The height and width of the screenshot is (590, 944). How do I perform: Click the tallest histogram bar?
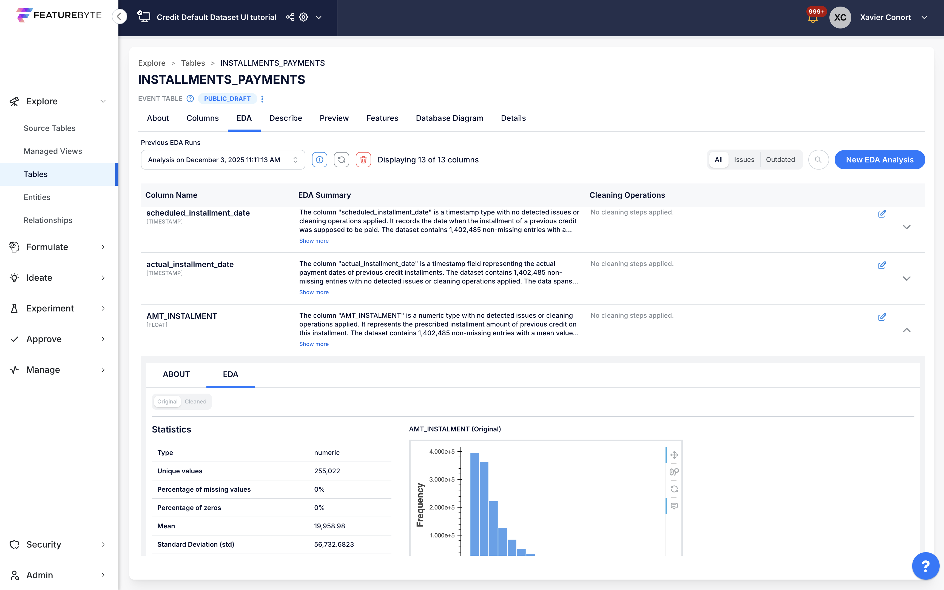click(x=474, y=503)
